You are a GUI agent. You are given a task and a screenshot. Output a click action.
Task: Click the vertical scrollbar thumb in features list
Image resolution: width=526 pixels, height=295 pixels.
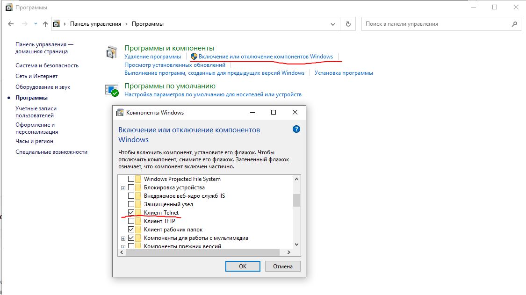point(296,201)
